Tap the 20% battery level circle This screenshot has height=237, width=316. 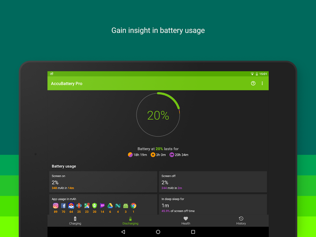(x=158, y=115)
